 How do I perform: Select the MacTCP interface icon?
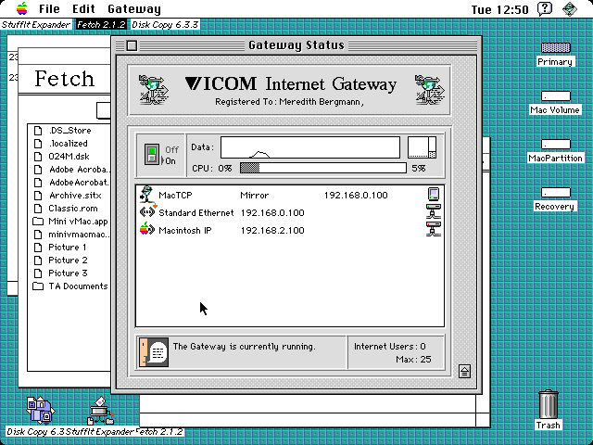click(146, 195)
